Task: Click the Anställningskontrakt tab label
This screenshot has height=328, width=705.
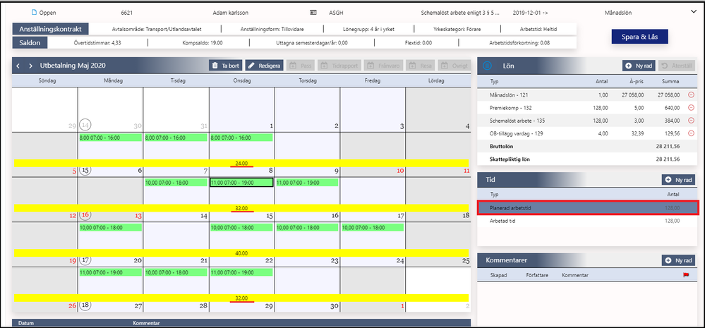Action: pos(50,29)
